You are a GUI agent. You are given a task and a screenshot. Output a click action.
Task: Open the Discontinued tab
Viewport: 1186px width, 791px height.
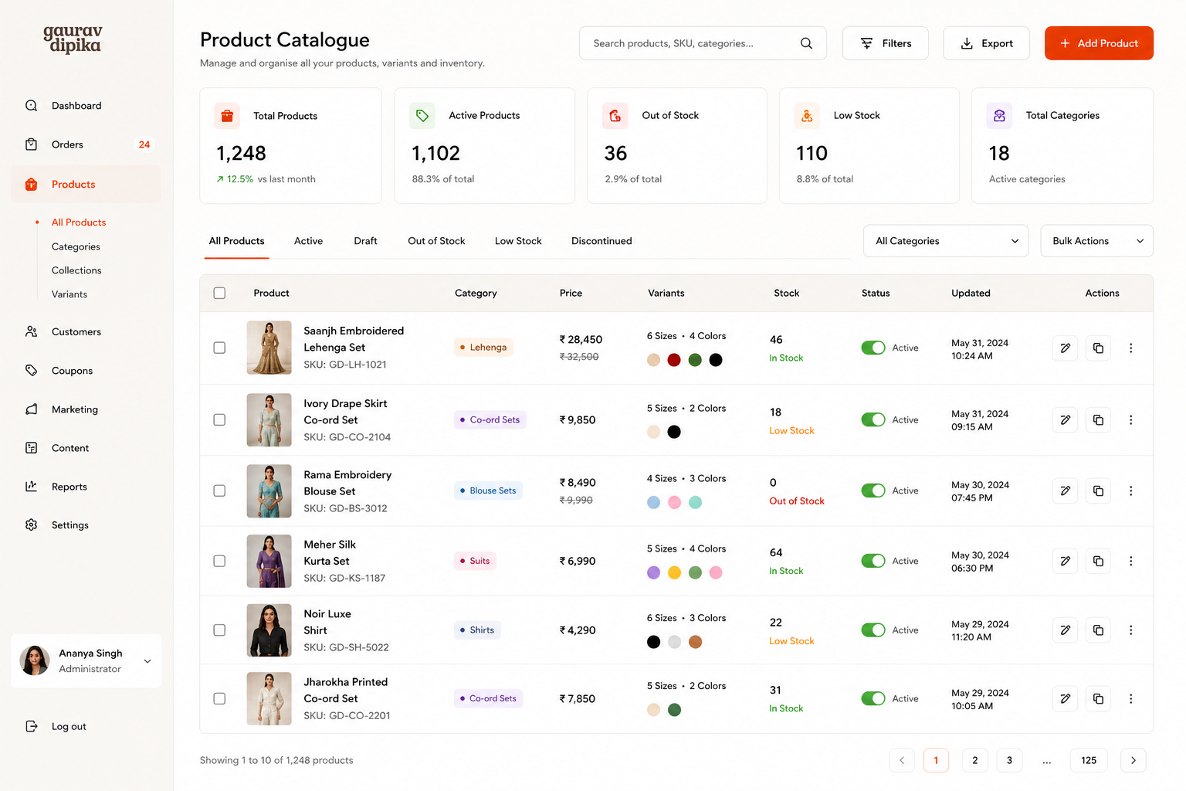(601, 241)
